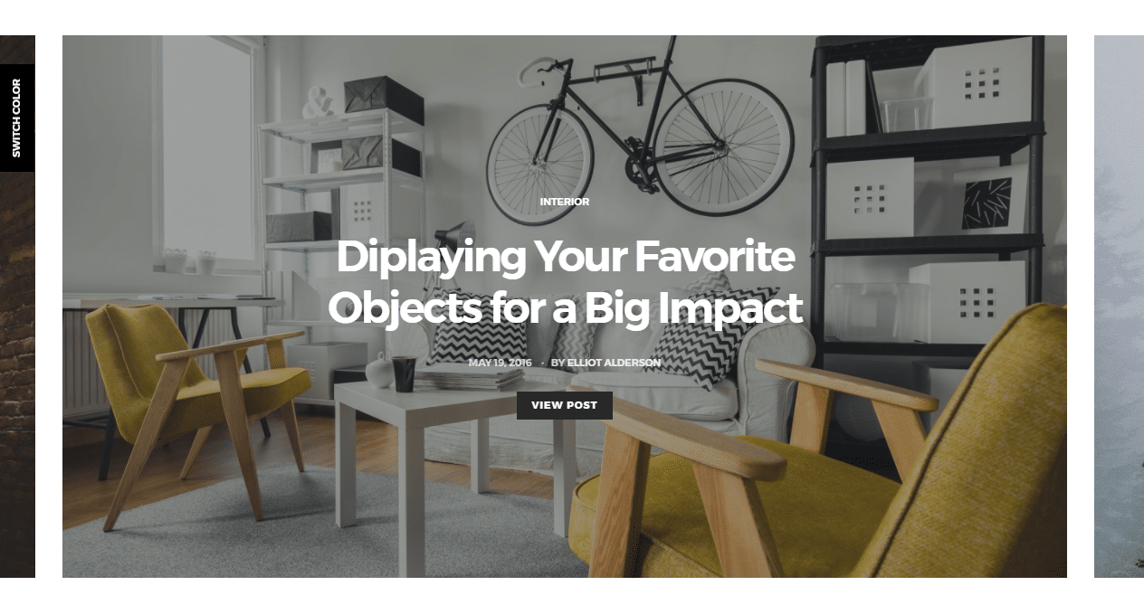
Task: Open the Diplaying Your Favorite Objects title
Action: 565,282
